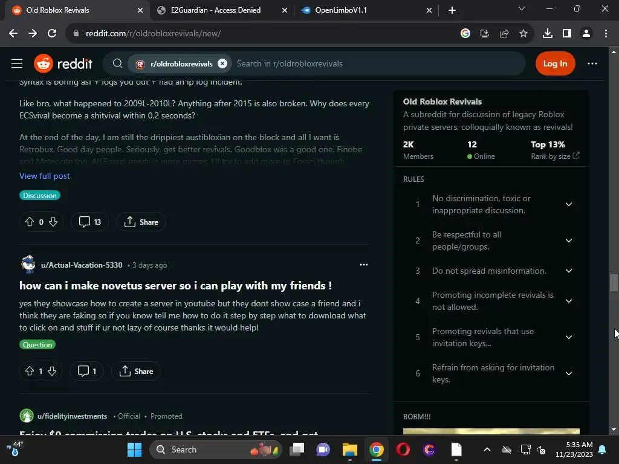This screenshot has width=619, height=464.
Task: Expand rule 4 Promoting incomplete revivals
Action: 569,301
